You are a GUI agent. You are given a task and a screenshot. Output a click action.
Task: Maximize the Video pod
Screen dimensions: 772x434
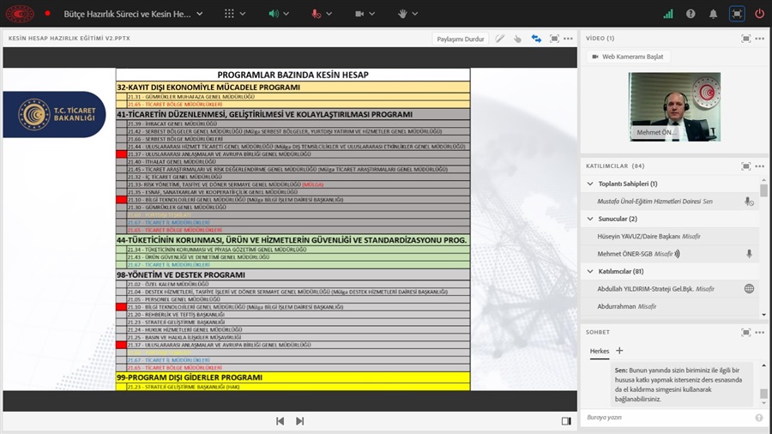point(746,39)
